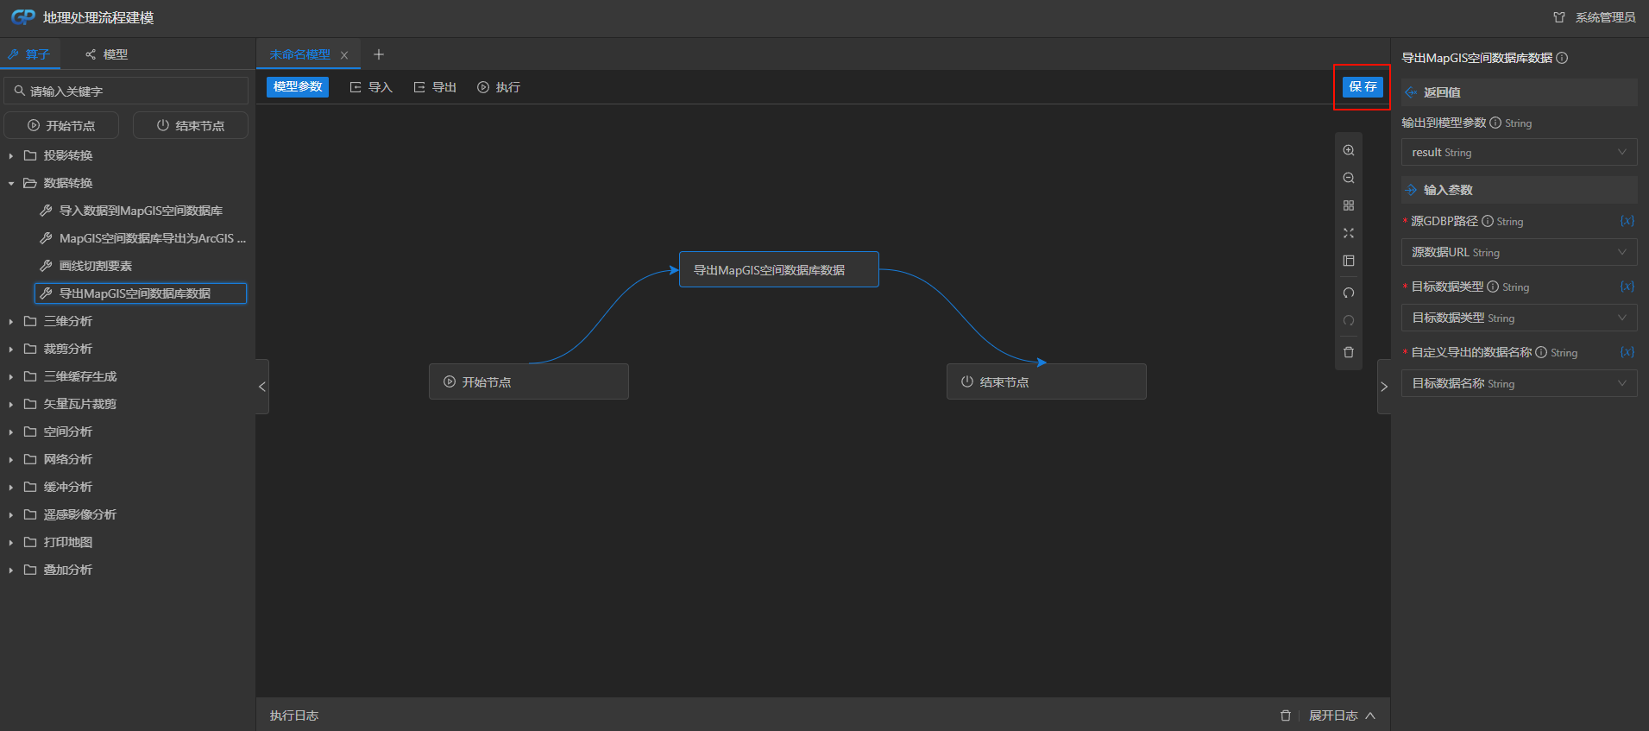Click the info icon beside 源GDBP路径

[1488, 221]
